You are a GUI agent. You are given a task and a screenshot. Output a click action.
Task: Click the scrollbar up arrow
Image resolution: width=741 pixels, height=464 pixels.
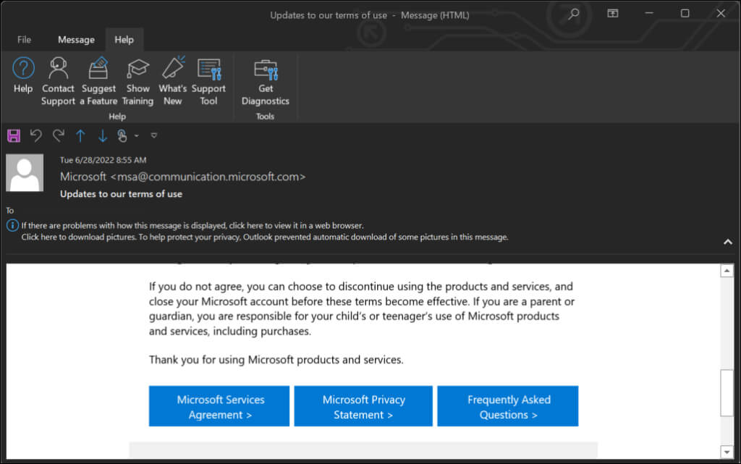[727, 271]
